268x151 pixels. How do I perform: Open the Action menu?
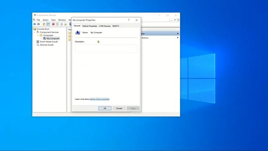pyautogui.click(x=46, y=20)
